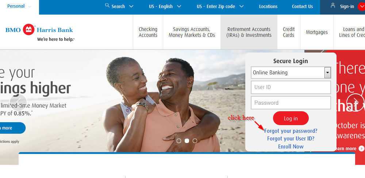Open Loans and Lines of Credit menu
This screenshot has width=365, height=178.
[x=349, y=32]
